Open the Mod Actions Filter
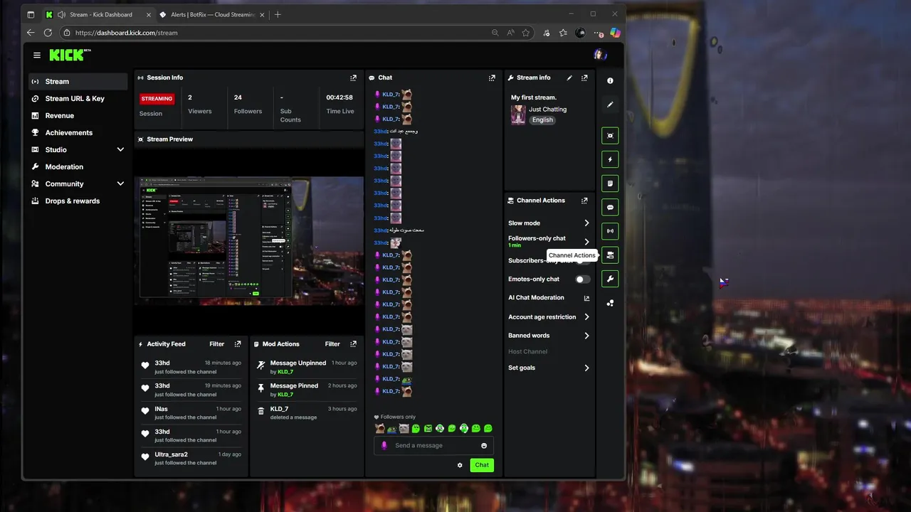This screenshot has width=911, height=512. pyautogui.click(x=332, y=344)
